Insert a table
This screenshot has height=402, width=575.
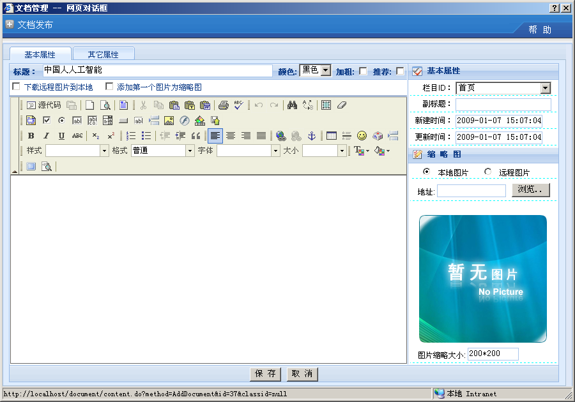331,136
